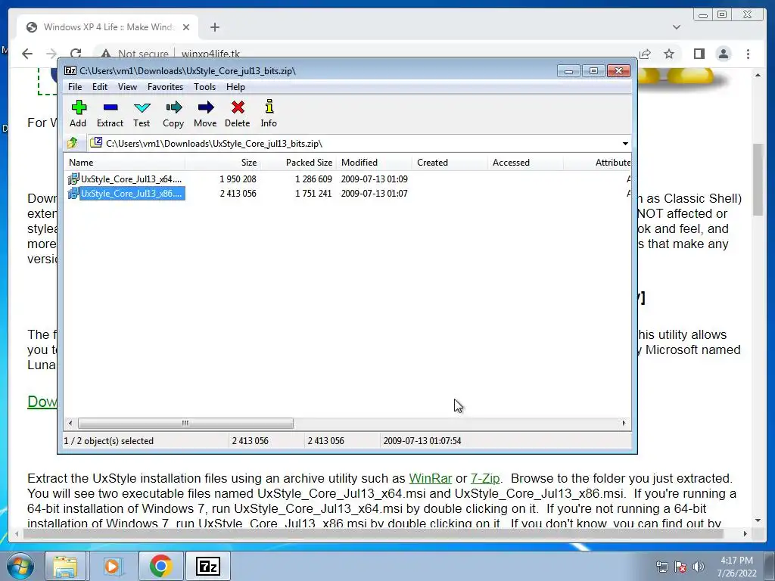Click 7-Zip taskbar button
The height and width of the screenshot is (581, 775).
click(207, 566)
